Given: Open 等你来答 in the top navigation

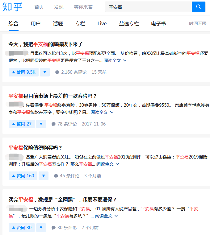Looking at the screenshot, I should tap(83, 7).
